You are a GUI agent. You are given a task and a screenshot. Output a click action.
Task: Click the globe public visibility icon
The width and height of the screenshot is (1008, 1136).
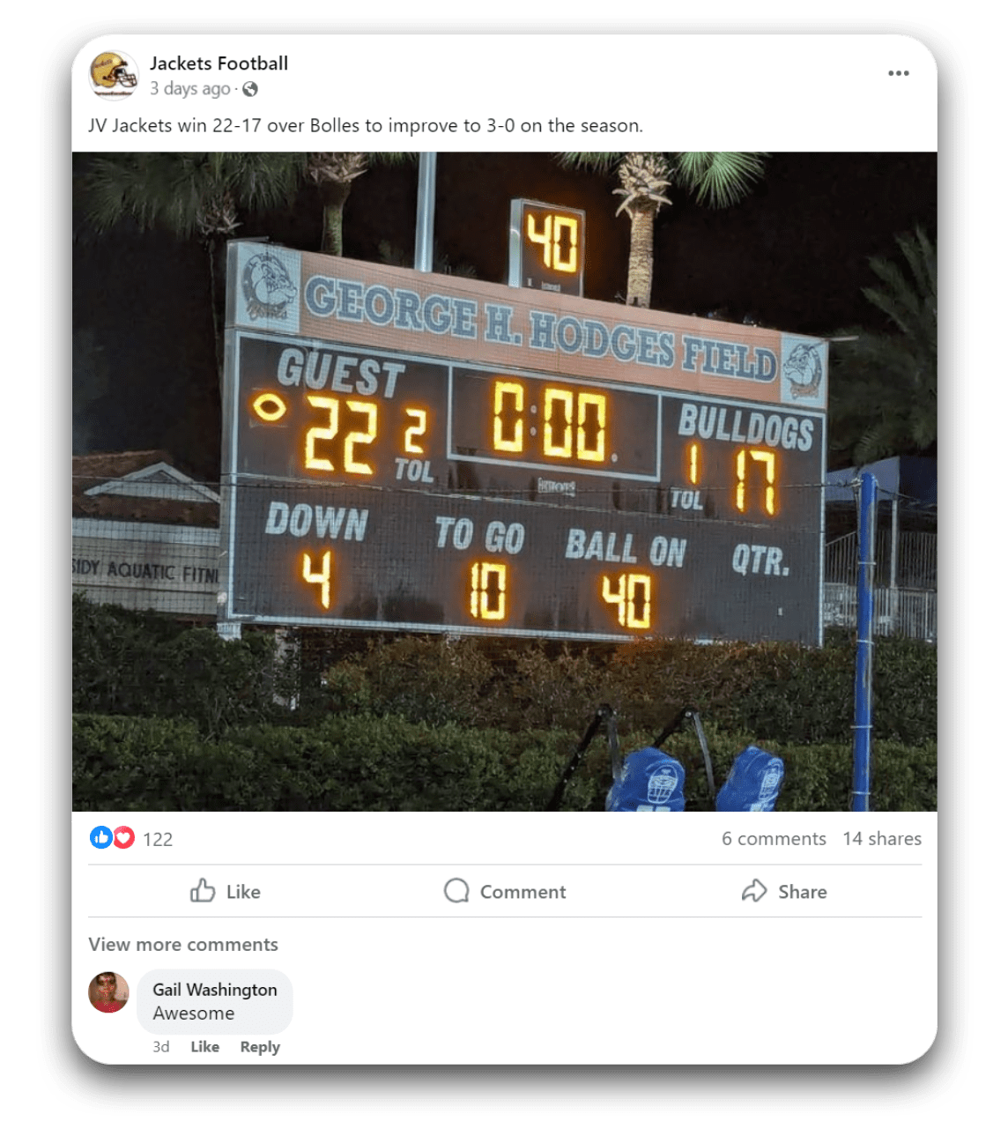pyautogui.click(x=250, y=89)
